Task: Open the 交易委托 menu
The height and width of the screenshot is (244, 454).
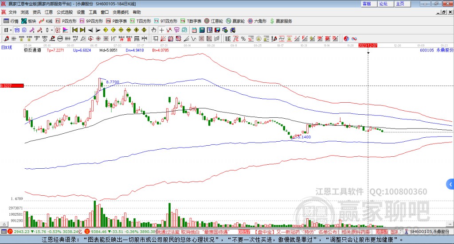Action: [121, 12]
